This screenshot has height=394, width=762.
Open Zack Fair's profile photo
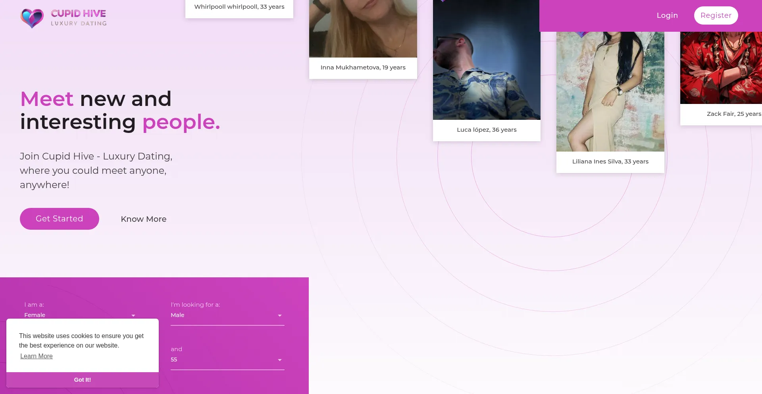click(721, 68)
